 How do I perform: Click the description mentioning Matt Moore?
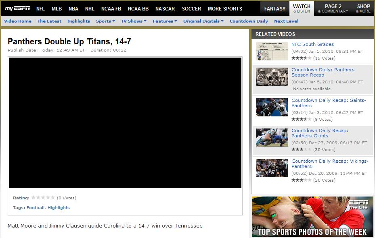pos(105,226)
